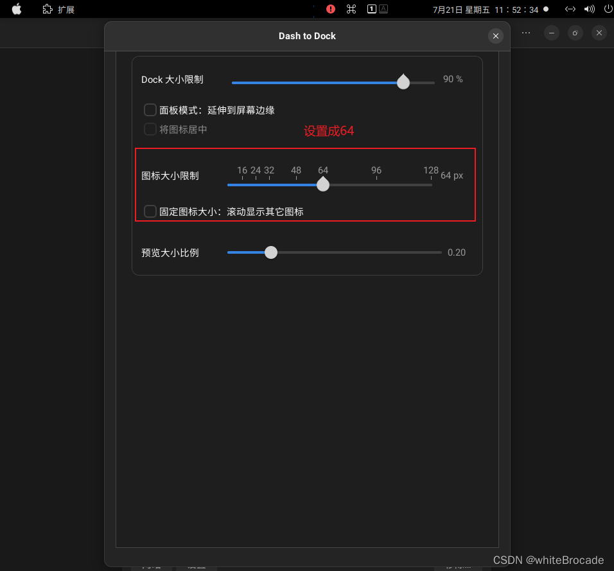Enable 面板模式 延伸到屏幕边缘 checkbox

coord(150,110)
